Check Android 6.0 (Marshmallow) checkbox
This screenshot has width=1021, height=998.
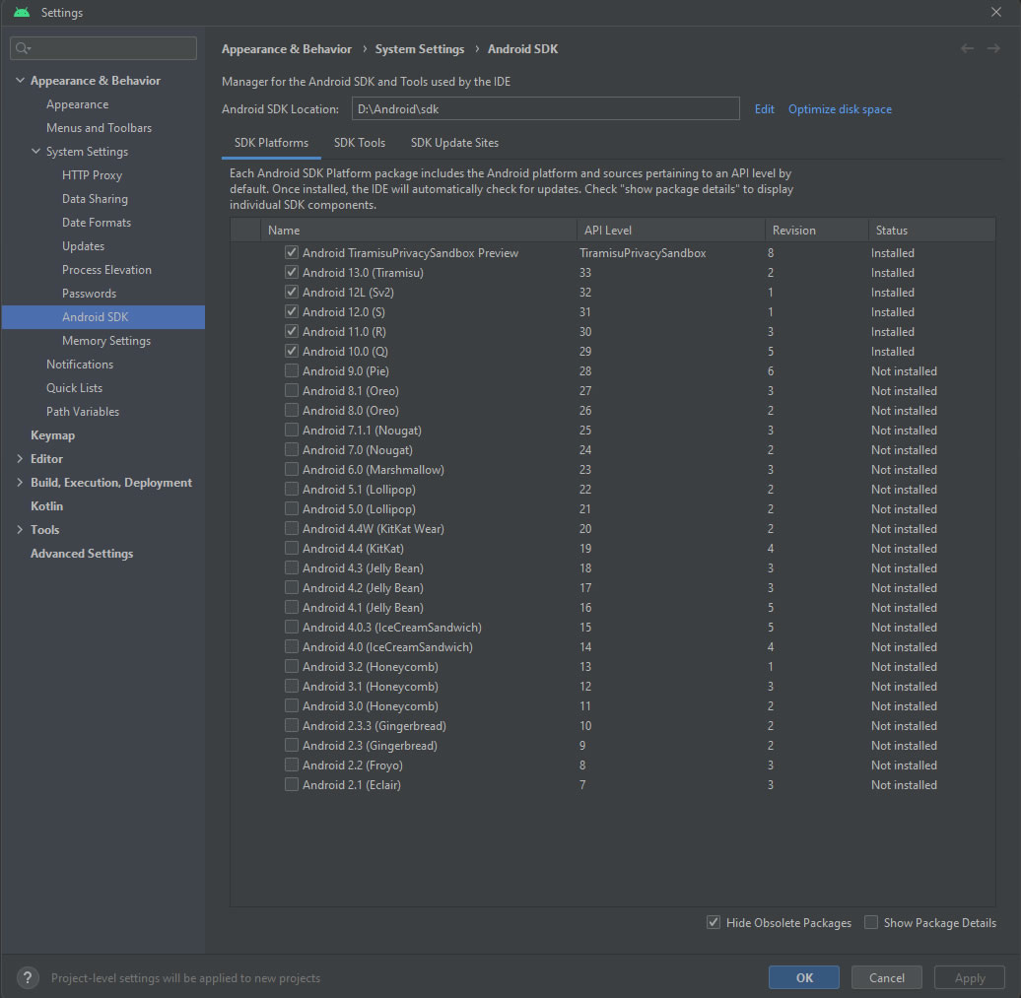pyautogui.click(x=292, y=469)
